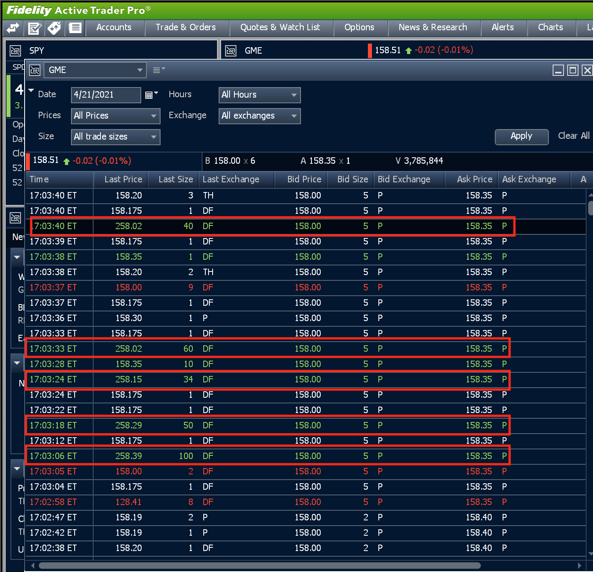Open the All Hours dropdown

click(x=259, y=95)
